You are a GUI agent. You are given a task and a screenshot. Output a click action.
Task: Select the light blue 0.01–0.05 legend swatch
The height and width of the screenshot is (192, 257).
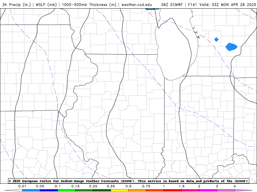[31, 190]
